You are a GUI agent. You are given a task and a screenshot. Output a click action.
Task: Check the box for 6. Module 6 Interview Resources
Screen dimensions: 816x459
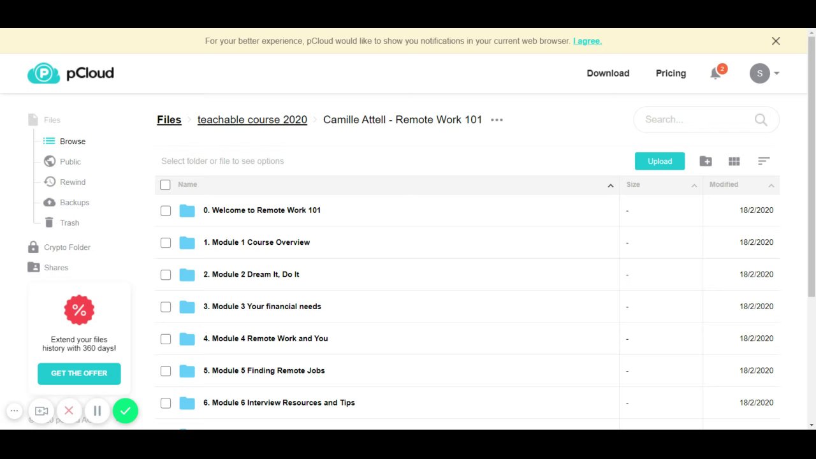(166, 403)
